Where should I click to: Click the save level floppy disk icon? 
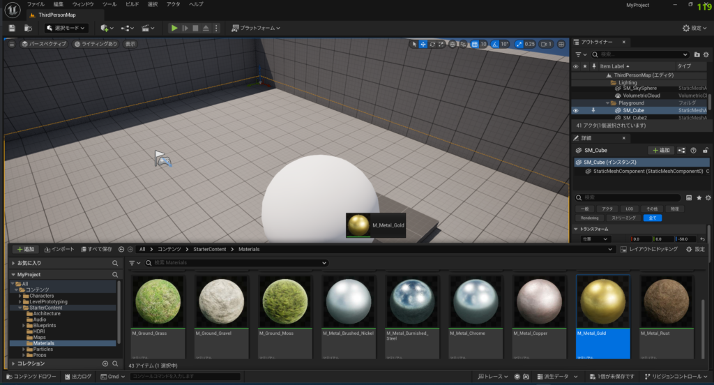click(12, 28)
